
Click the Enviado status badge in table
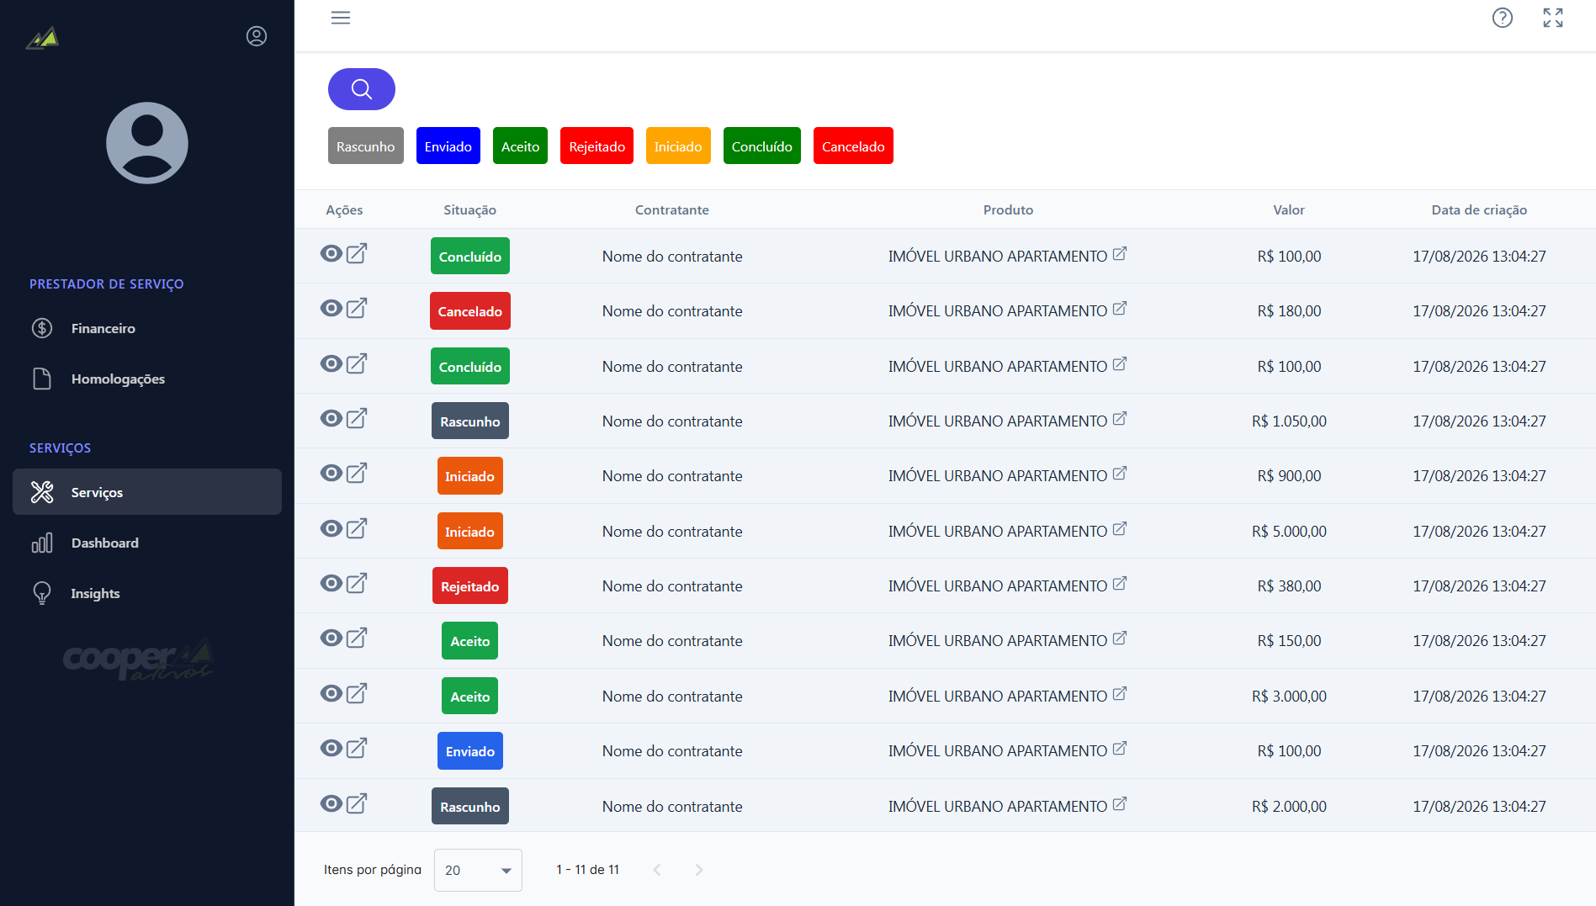(x=470, y=751)
